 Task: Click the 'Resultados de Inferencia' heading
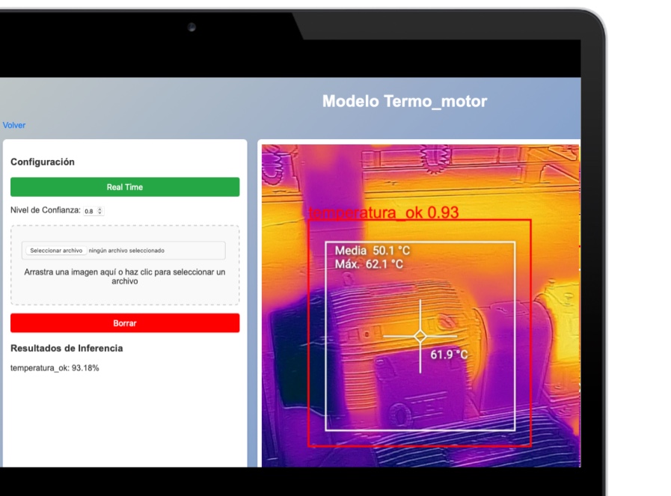tap(67, 349)
